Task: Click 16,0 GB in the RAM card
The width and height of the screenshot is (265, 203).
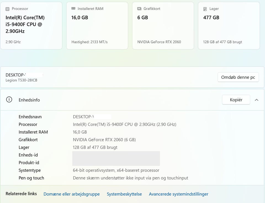Action: tap(80, 18)
